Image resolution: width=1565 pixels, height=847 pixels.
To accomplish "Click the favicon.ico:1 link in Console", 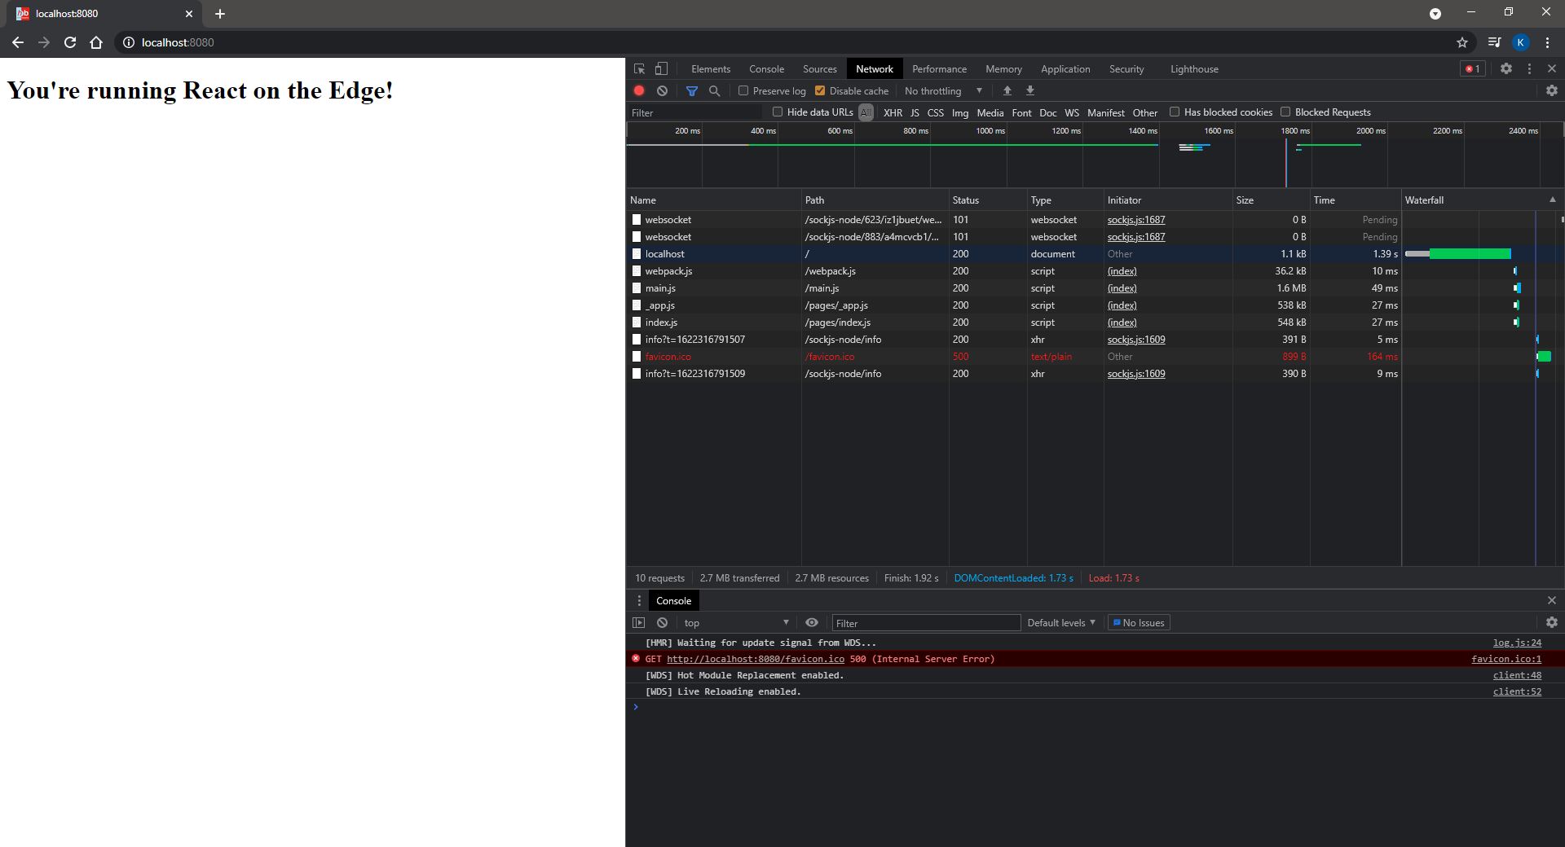I will [1507, 659].
